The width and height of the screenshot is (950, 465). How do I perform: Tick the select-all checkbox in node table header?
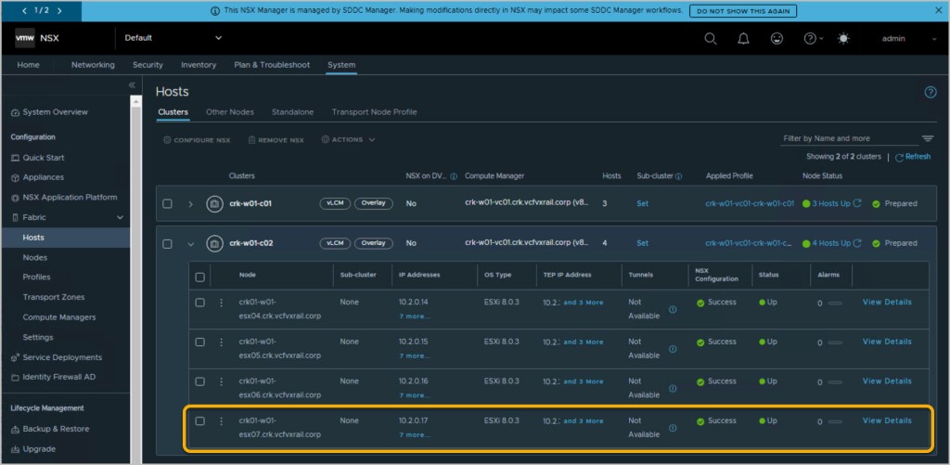(199, 277)
